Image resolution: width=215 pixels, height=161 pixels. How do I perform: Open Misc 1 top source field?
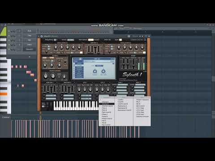tap(123, 85)
